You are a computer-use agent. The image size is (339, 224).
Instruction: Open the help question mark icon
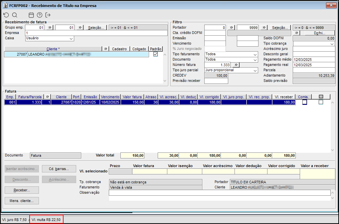(x=39, y=15)
